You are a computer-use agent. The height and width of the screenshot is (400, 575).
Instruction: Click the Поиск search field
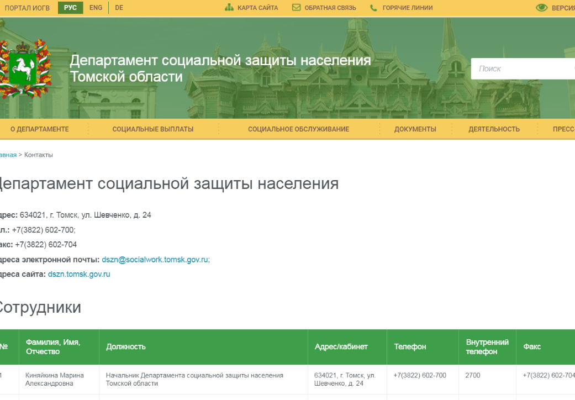523,69
